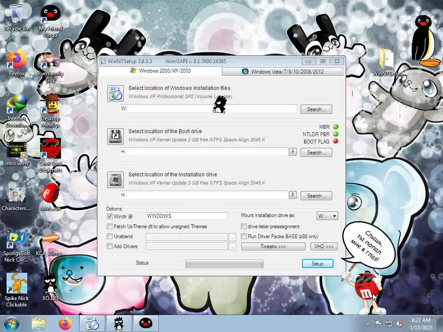This screenshot has height=332, width=443.
Task: Browse for Unattend file button
Action: click(232, 237)
